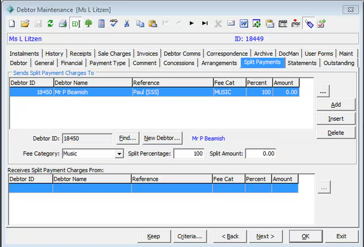Click the green tree toolbar icon
The image size is (364, 247).
click(x=89, y=24)
